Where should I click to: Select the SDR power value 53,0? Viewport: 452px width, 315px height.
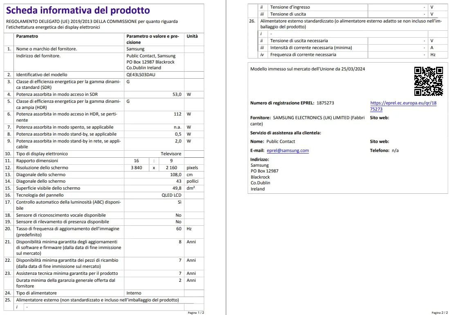click(x=177, y=94)
